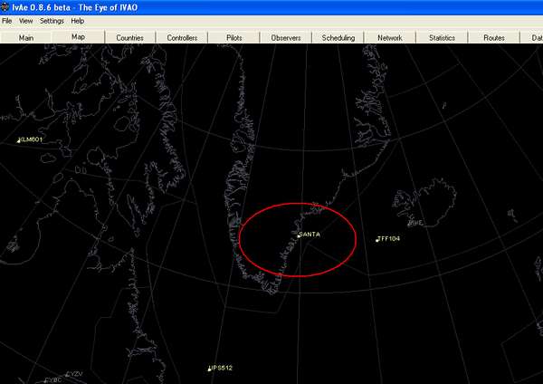The image size is (543, 384).
Task: Open the Settings menu
Action: (52, 21)
